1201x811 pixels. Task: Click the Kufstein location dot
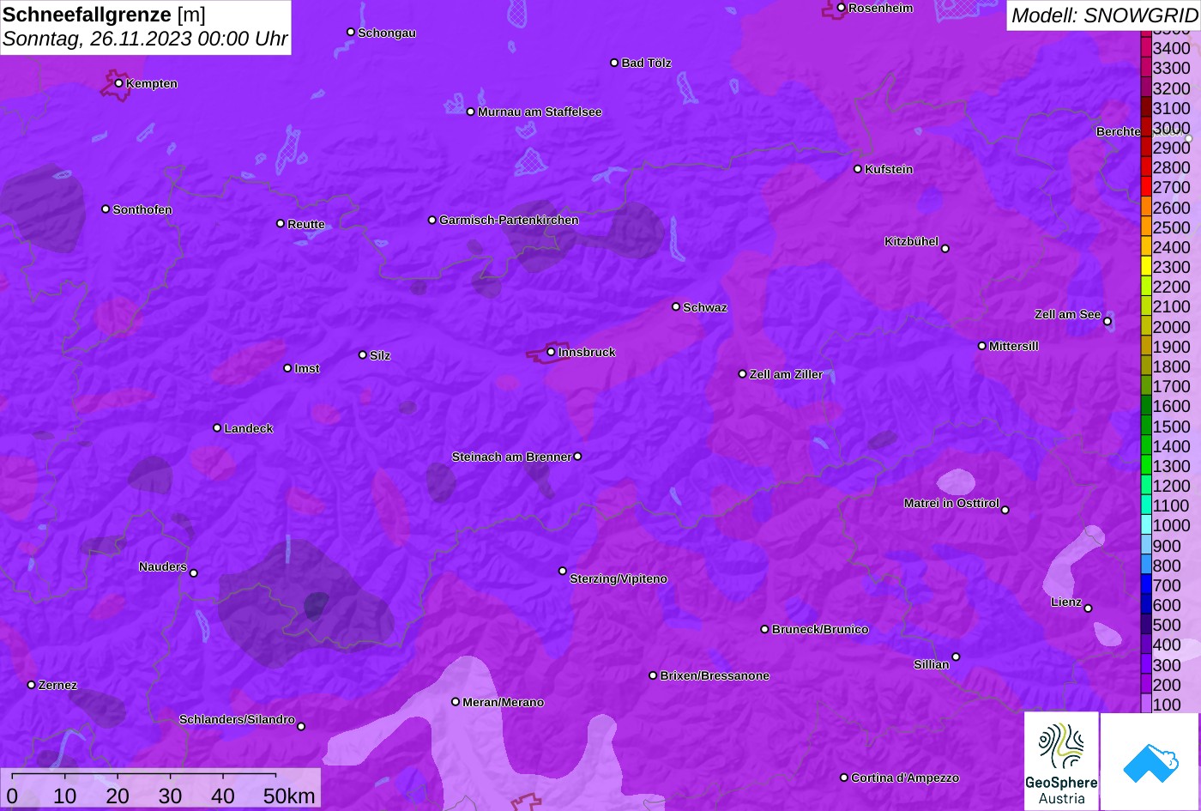coord(857,169)
